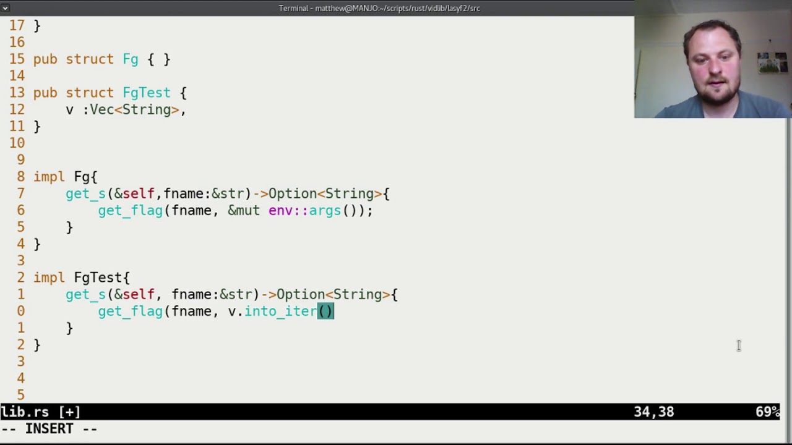
Task: Click the 'impl FgTest{' line
Action: pyautogui.click(x=82, y=278)
